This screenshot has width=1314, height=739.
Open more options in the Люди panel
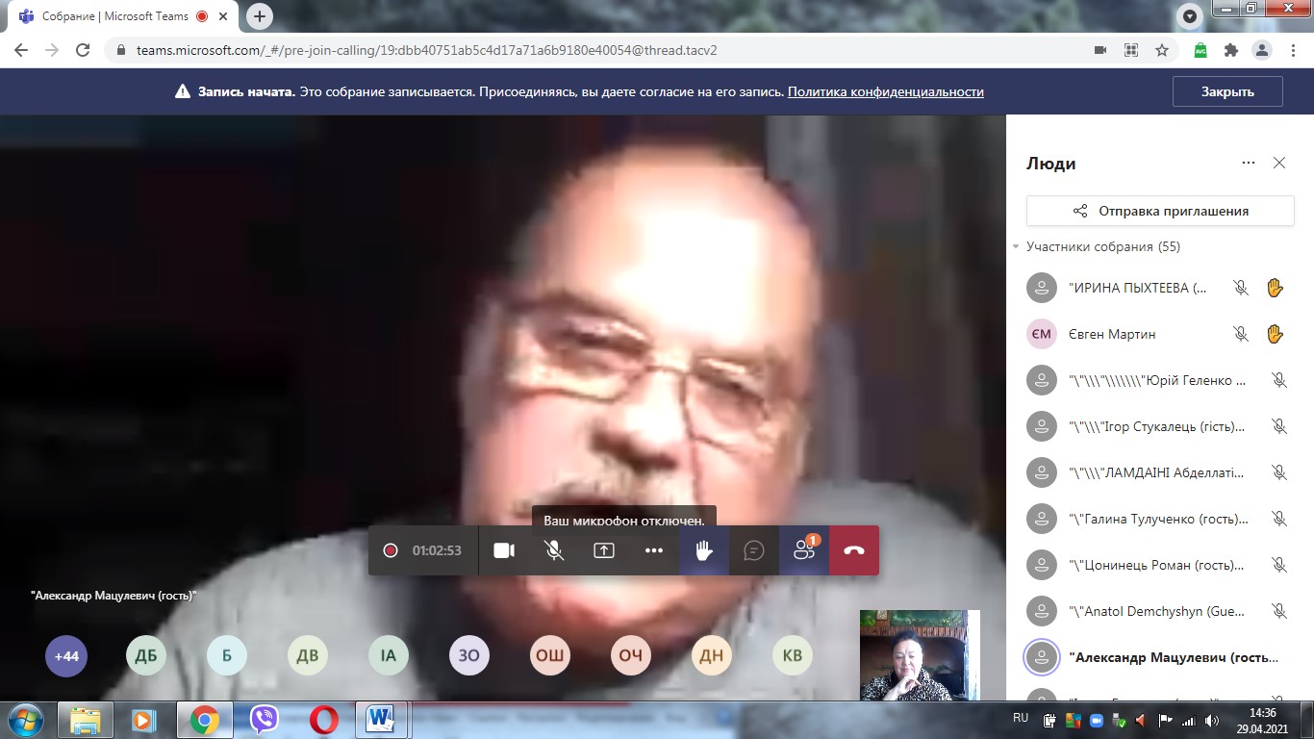tap(1249, 164)
